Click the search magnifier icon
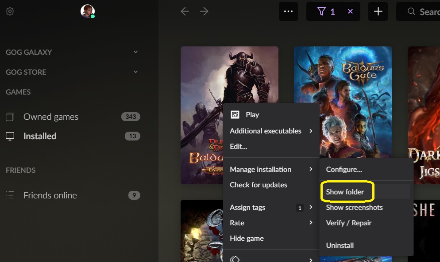The height and width of the screenshot is (262, 440). 411,11
